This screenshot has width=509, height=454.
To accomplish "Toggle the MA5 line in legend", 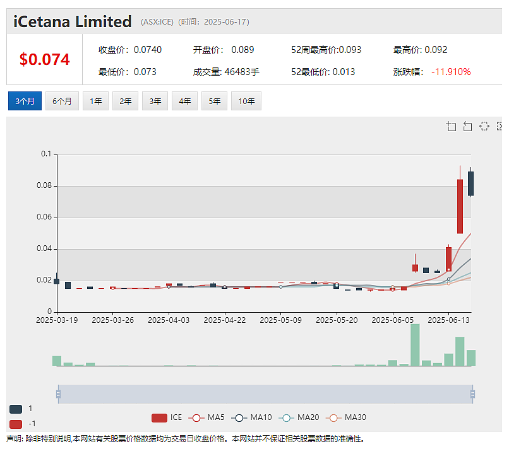I will click(x=207, y=417).
